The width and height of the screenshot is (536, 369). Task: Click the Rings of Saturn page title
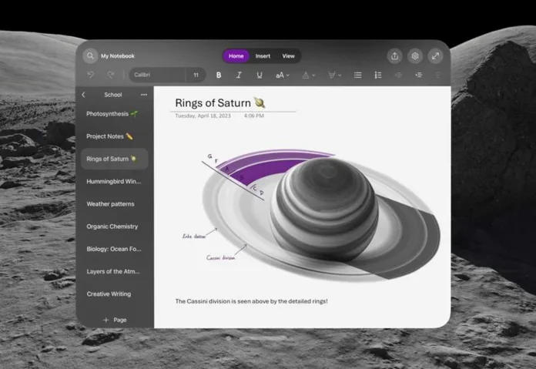click(x=219, y=102)
